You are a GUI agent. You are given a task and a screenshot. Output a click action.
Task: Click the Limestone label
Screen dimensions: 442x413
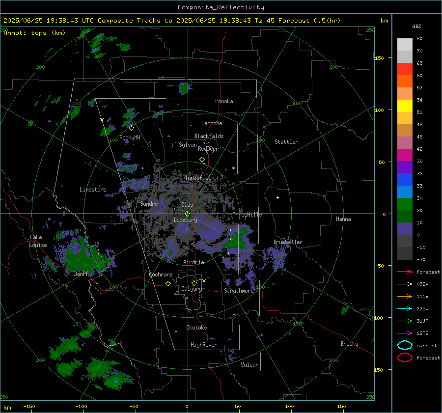93,190
